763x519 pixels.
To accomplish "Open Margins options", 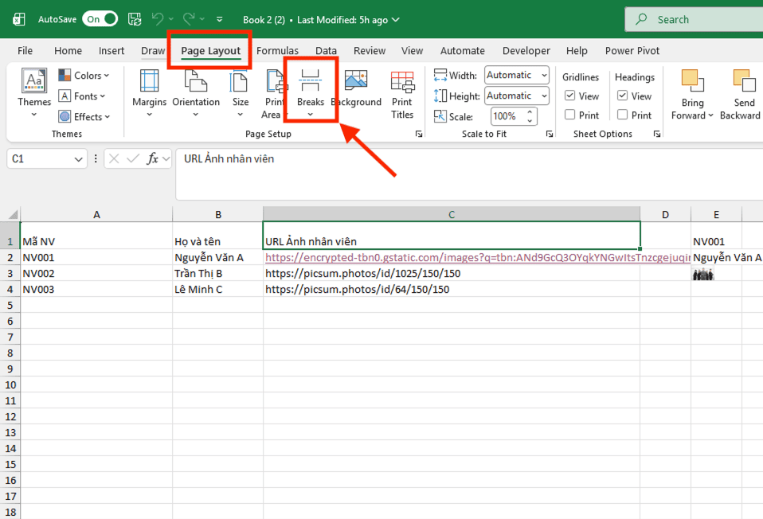I will tap(150, 92).
